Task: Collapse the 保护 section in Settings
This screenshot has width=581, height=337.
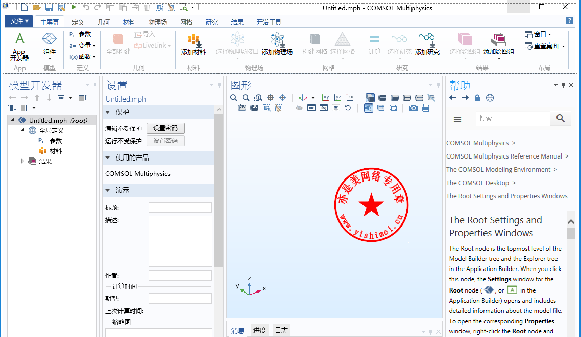Action: [107, 112]
